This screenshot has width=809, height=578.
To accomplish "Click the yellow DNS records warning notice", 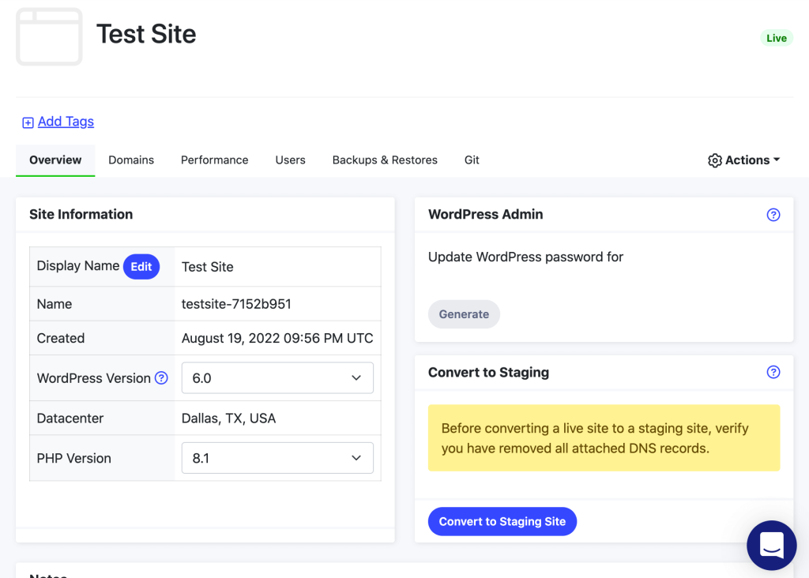I will point(604,437).
